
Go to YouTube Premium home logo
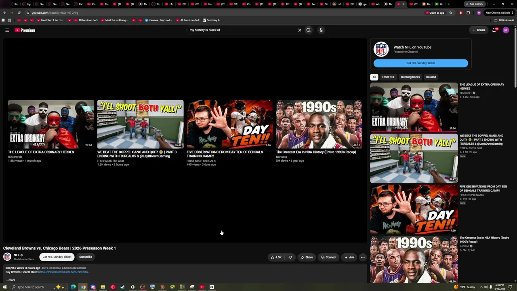(x=25, y=30)
